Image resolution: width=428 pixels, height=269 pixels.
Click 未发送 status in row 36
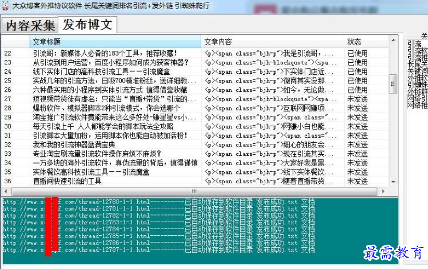[x=357, y=181]
